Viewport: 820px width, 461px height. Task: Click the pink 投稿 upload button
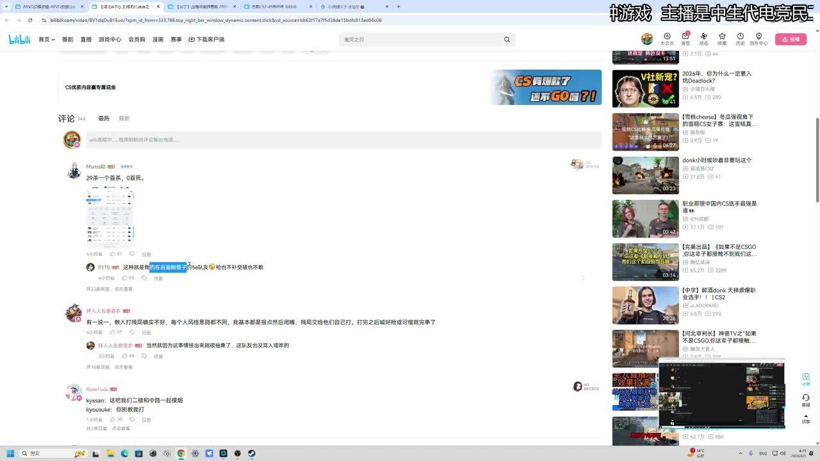click(x=791, y=39)
